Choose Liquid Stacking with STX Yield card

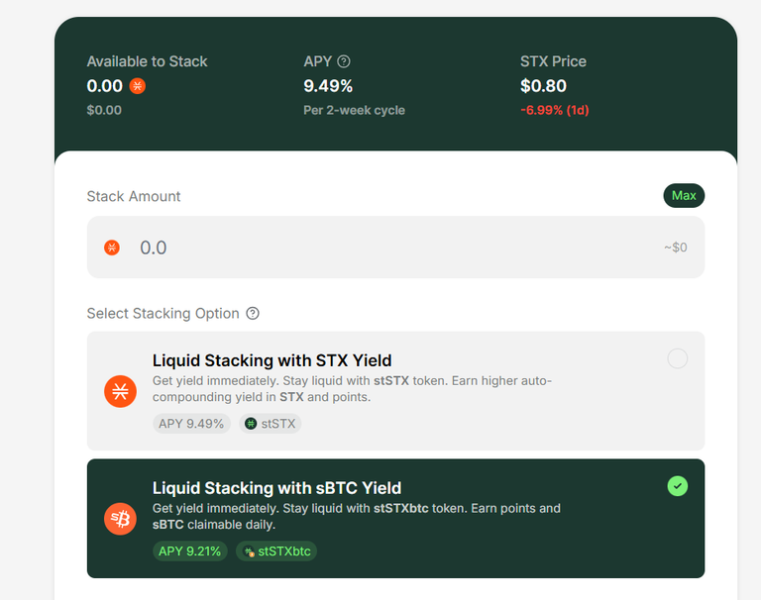pos(395,391)
